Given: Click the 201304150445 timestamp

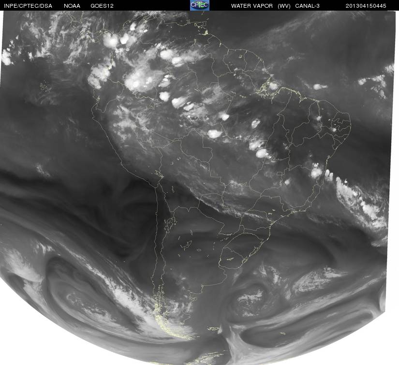Looking at the screenshot, I should tap(366, 6).
